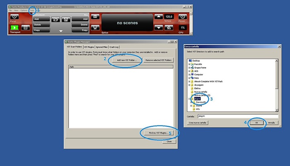
Task: Click the Setlist monitor icon
Action: pyautogui.click(x=95, y=28)
